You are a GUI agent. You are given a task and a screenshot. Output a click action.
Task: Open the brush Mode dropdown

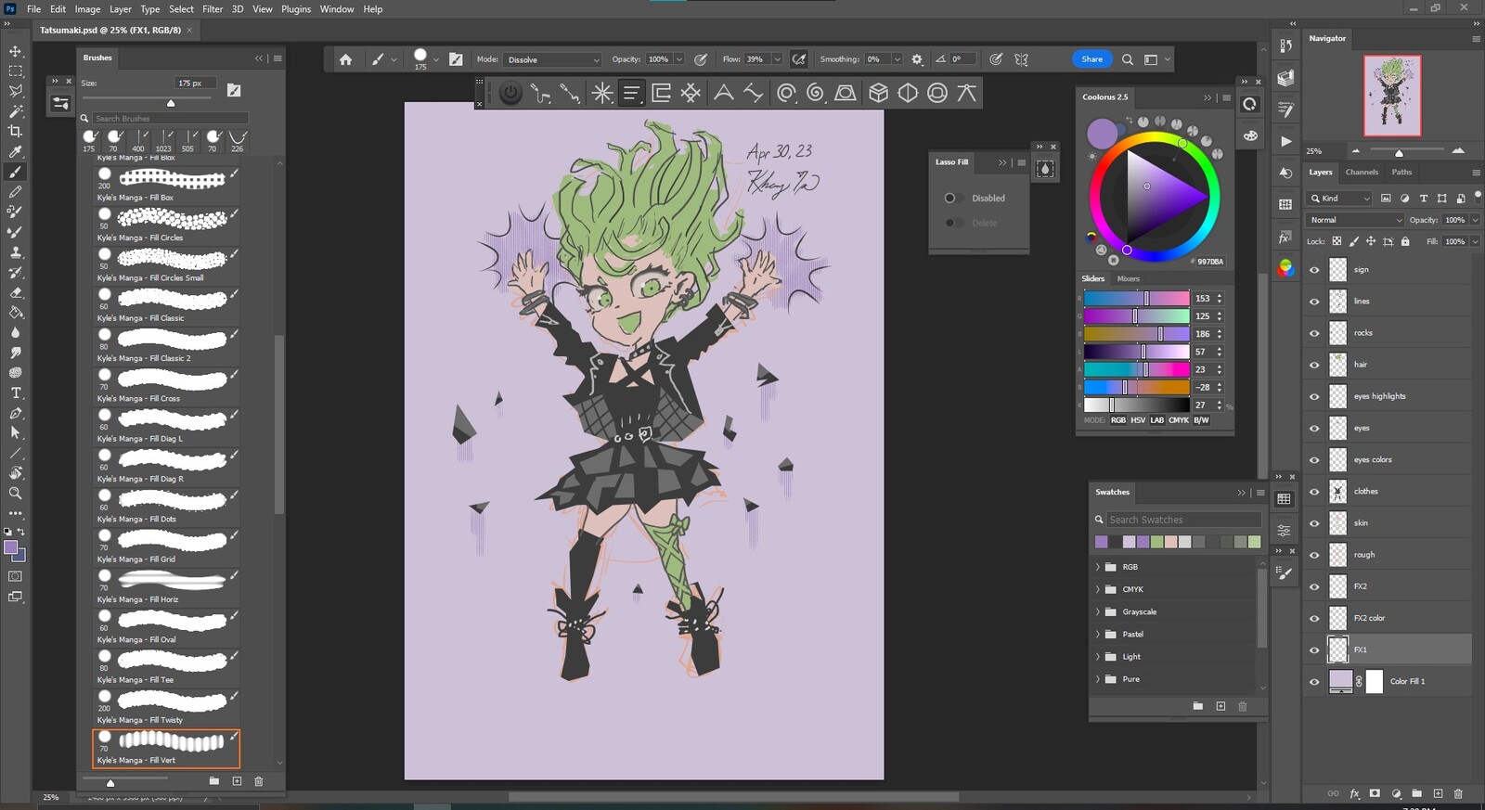click(x=552, y=59)
